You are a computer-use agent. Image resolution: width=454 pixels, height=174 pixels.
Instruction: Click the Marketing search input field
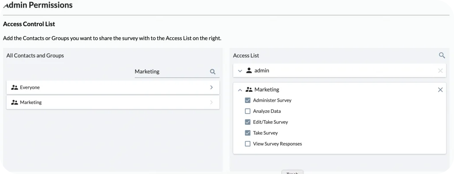tap(172, 71)
